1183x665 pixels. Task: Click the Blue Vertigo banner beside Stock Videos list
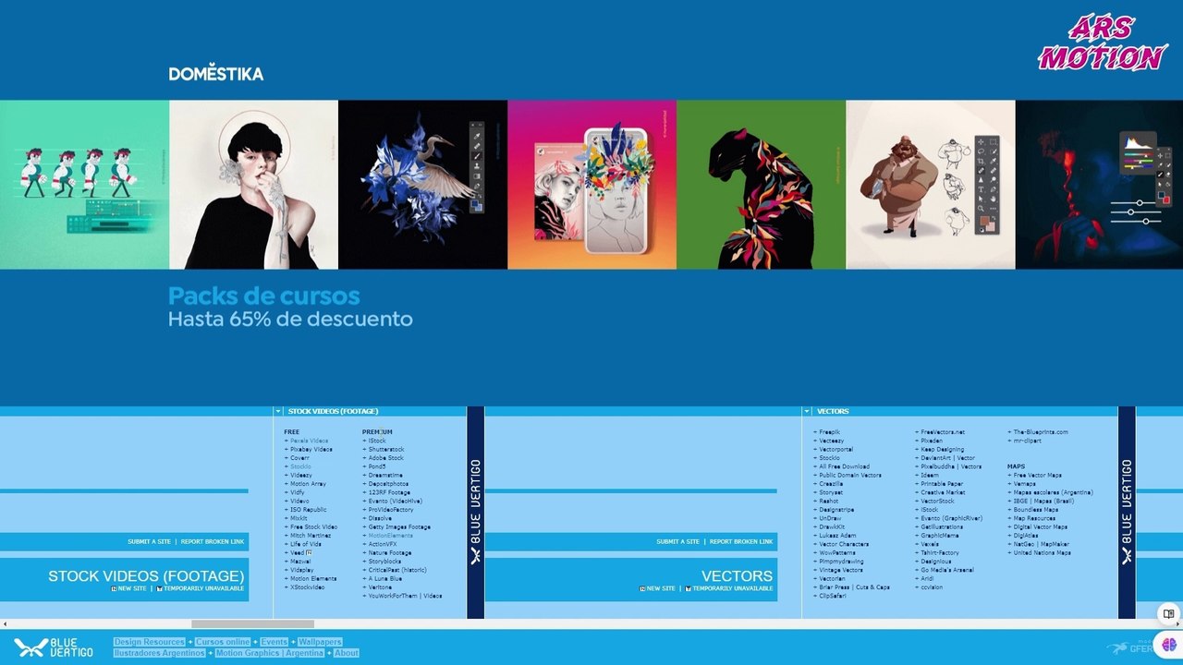tap(476, 513)
